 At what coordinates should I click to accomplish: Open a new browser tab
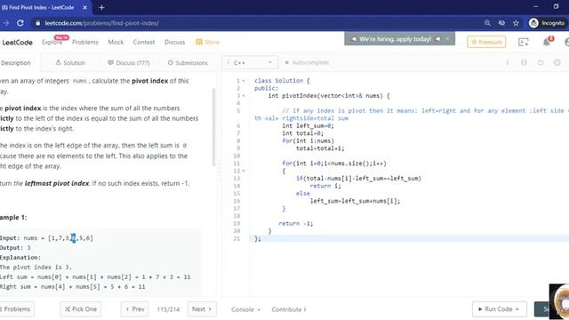point(101,7)
